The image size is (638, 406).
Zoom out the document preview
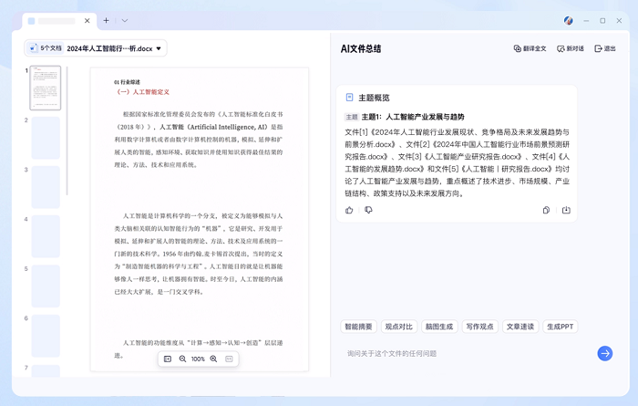tap(182, 359)
